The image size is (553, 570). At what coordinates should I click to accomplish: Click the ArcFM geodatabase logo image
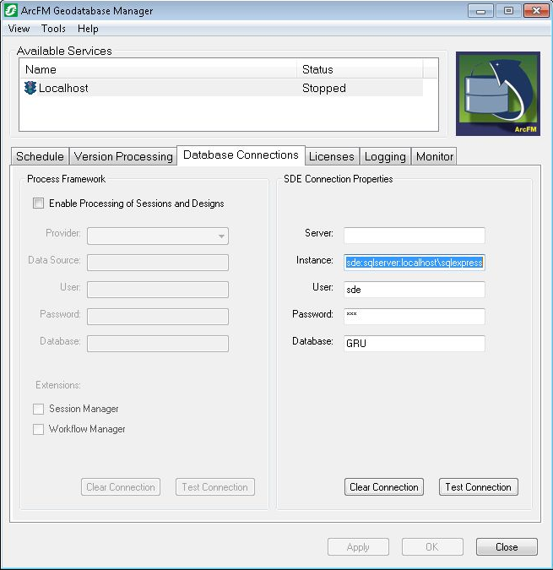pyautogui.click(x=497, y=94)
